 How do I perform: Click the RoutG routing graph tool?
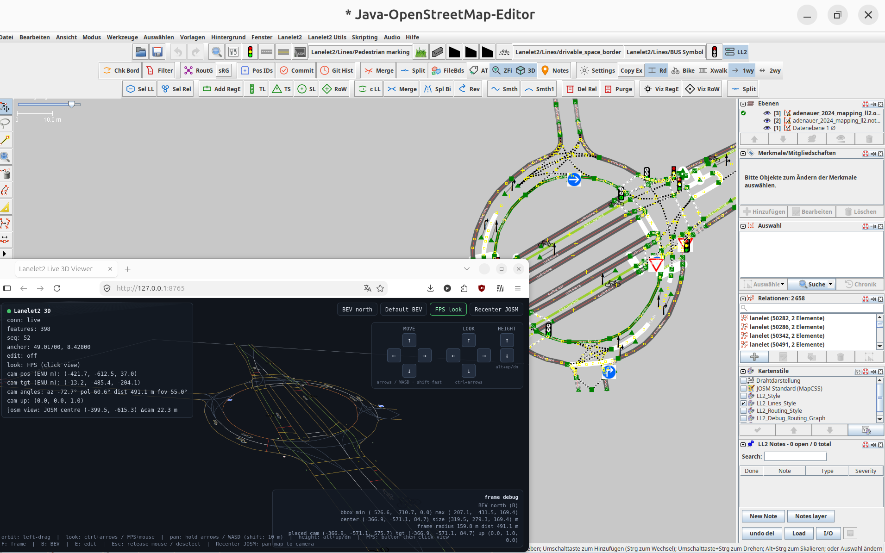pyautogui.click(x=198, y=70)
